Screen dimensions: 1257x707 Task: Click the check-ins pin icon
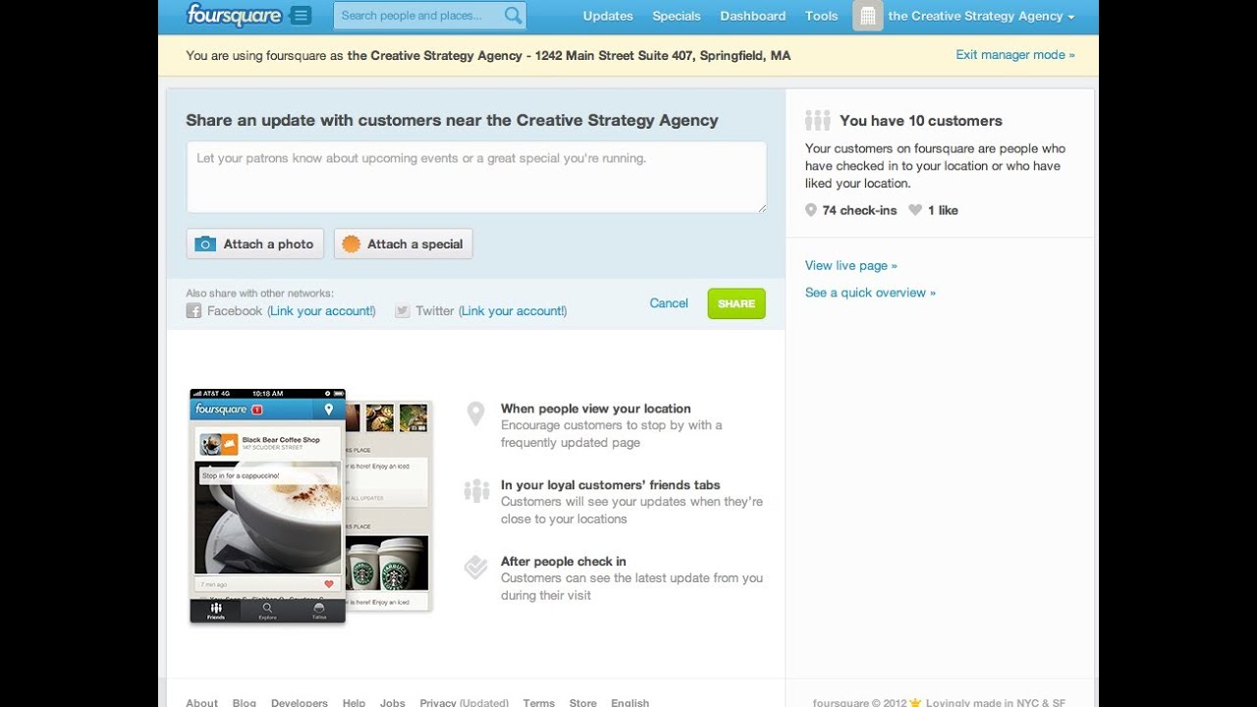[x=811, y=210]
